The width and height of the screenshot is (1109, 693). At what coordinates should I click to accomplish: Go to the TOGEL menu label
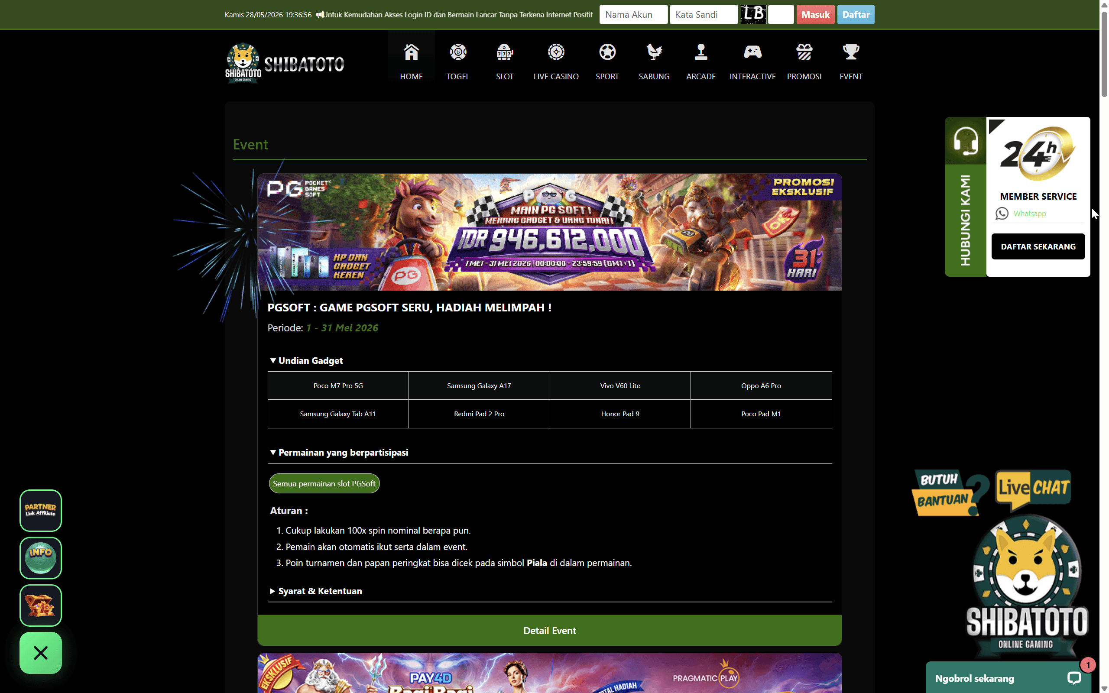tap(458, 77)
